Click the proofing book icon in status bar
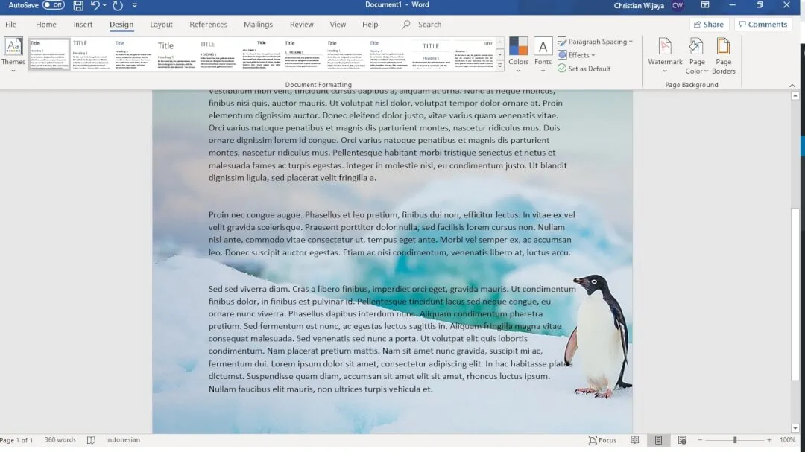The height and width of the screenshot is (452, 805). [91, 440]
